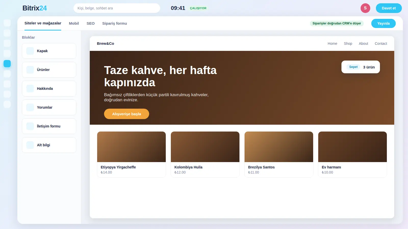Image resolution: width=408 pixels, height=229 pixels.
Task: Add the Kapak block
Action: pos(49,51)
